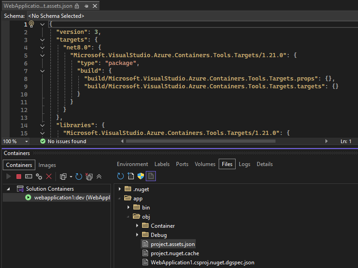The width and height of the screenshot is (358, 268).
Task: Click the .nuget folder icon
Action: [128, 189]
